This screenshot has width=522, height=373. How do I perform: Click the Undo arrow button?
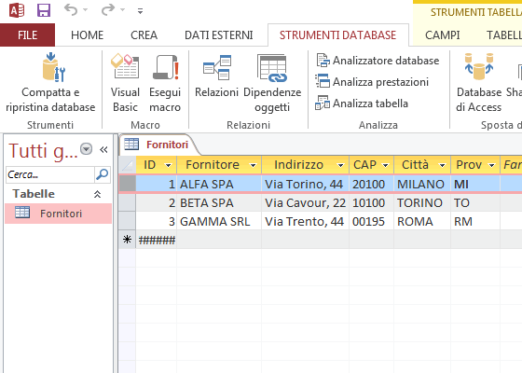point(71,10)
